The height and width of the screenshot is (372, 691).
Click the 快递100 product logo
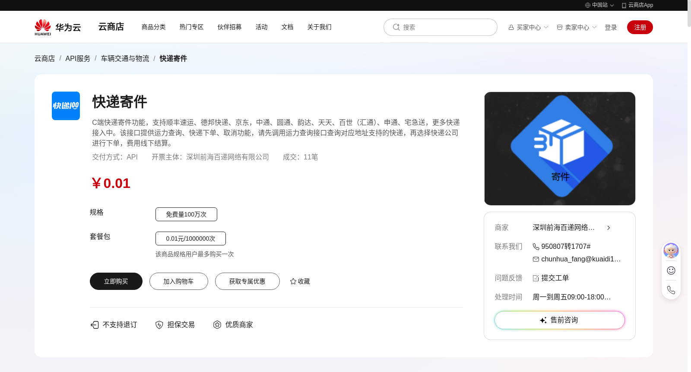click(x=66, y=106)
